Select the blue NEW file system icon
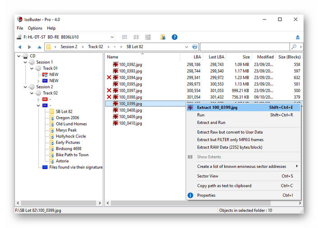Image resolution: width=318 pixels, height=228 pixels. pos(45,81)
